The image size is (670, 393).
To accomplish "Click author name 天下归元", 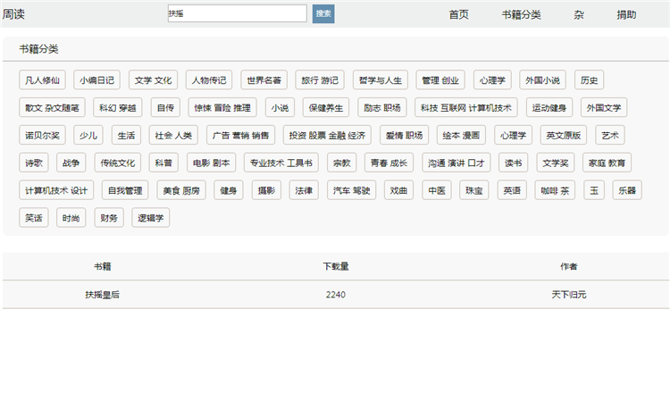I will tap(569, 294).
